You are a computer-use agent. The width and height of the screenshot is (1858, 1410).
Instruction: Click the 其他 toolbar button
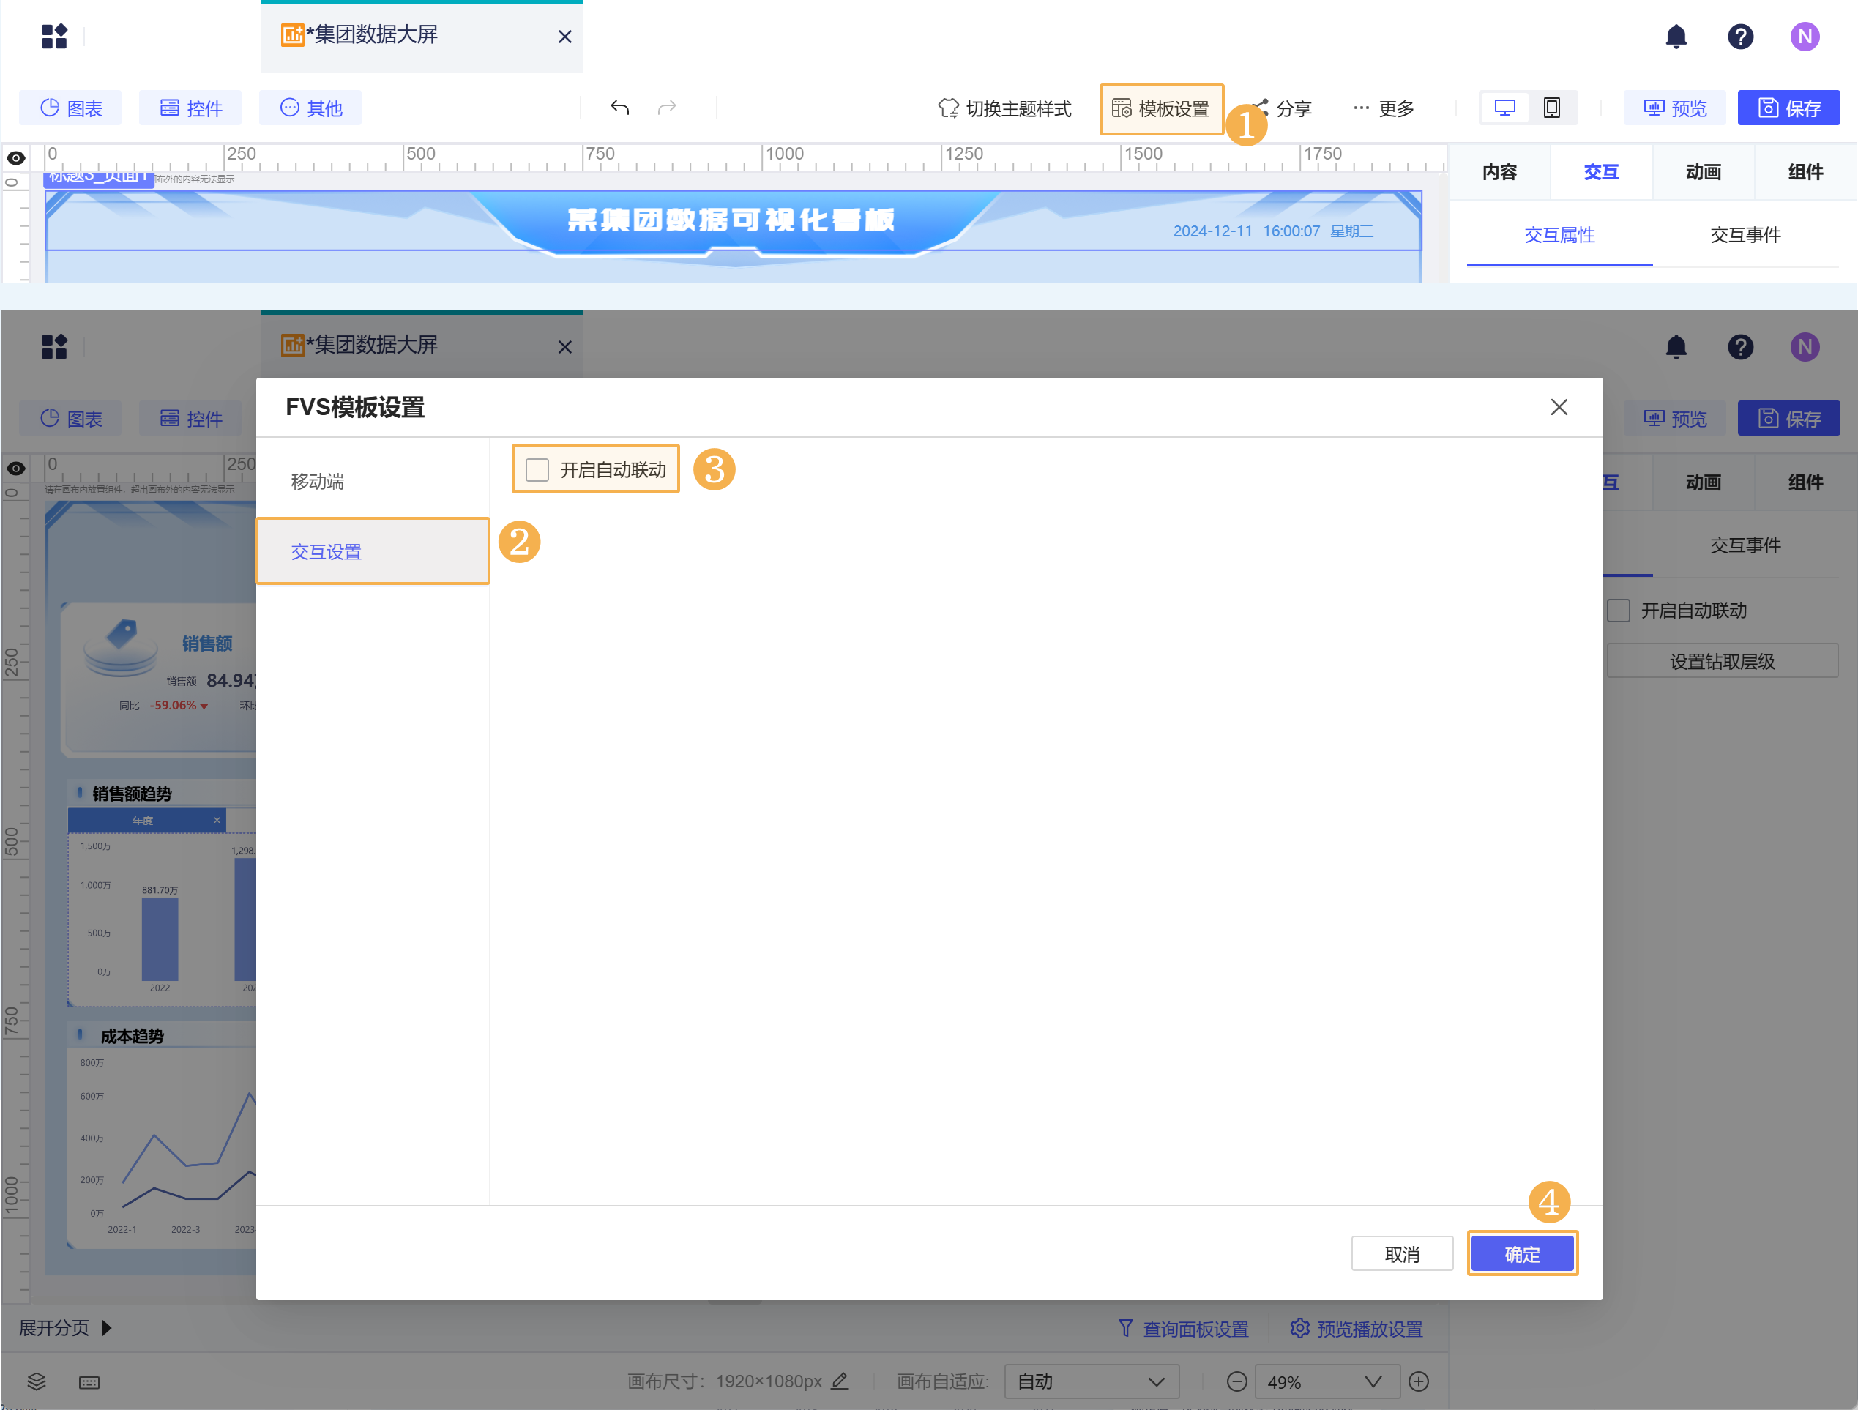pyautogui.click(x=311, y=108)
